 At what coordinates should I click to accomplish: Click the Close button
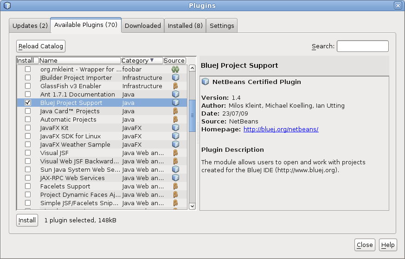[x=365, y=245]
